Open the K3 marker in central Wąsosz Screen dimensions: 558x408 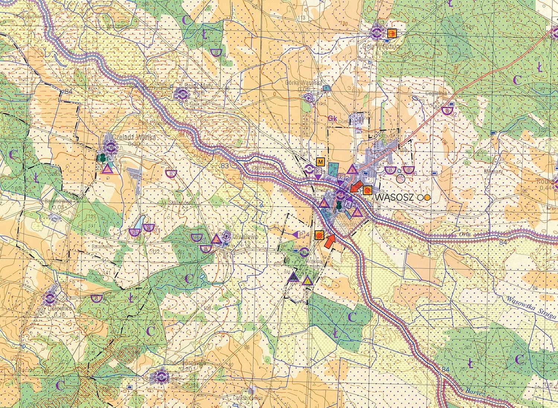[348, 204]
